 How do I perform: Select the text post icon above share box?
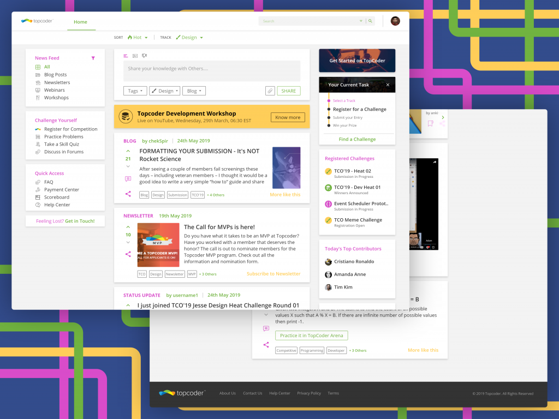click(126, 56)
